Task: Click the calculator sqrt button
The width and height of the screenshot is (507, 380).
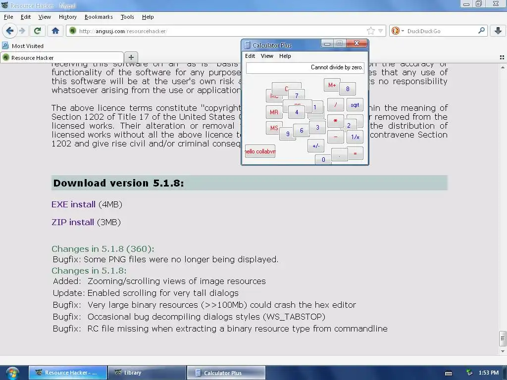Action: pos(355,105)
